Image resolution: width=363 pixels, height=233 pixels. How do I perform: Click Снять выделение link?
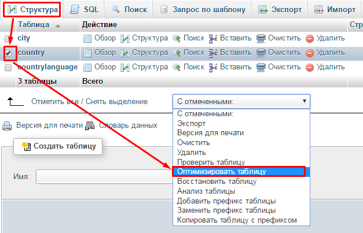point(117,102)
